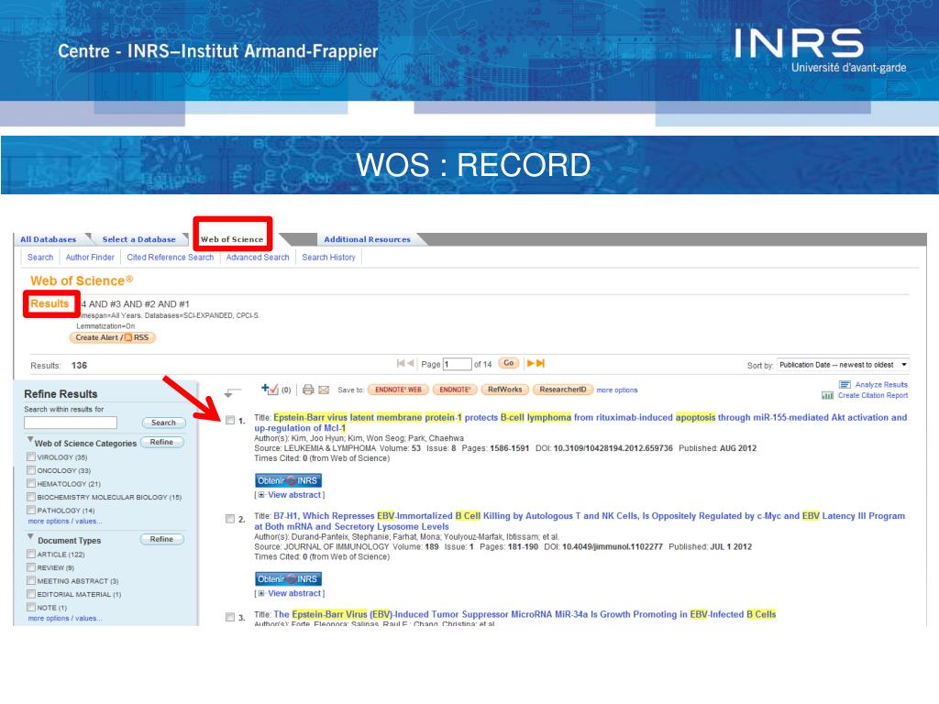
Task: Tick the ONCOLOGY category checkbox
Action: click(31, 470)
